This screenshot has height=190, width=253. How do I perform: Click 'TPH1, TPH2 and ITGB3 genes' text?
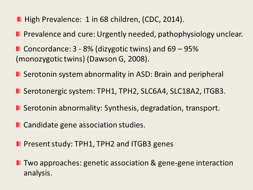tap(124, 144)
